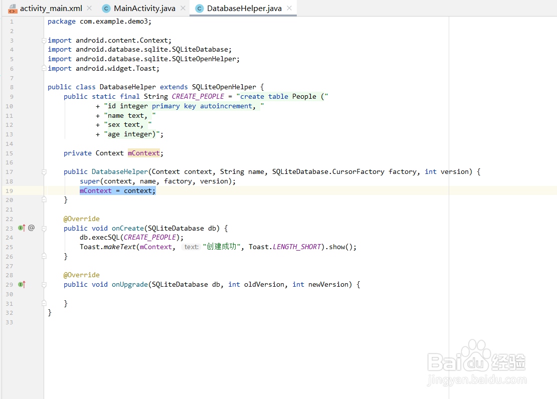Collapse the onCreate method at line 23
The image size is (557, 399).
click(44, 229)
